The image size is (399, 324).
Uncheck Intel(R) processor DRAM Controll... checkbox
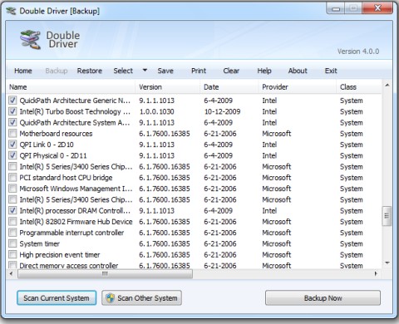pyautogui.click(x=12, y=210)
